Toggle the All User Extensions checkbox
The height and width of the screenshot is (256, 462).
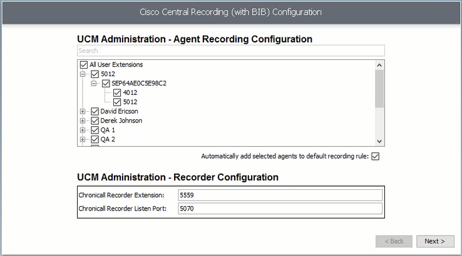pos(84,65)
